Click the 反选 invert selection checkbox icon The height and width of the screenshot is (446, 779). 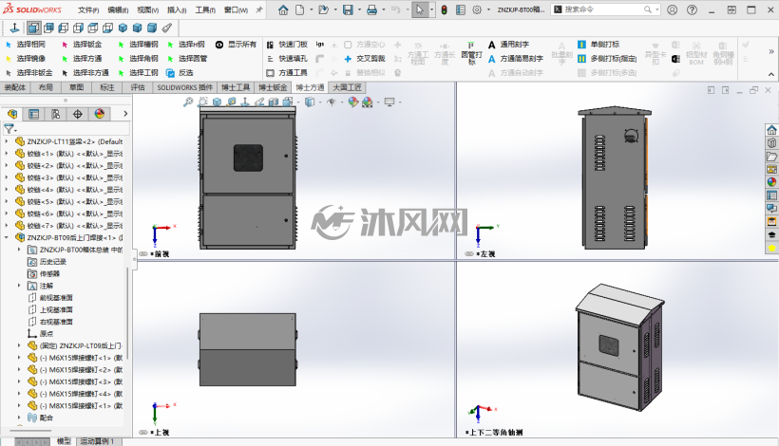pos(170,73)
